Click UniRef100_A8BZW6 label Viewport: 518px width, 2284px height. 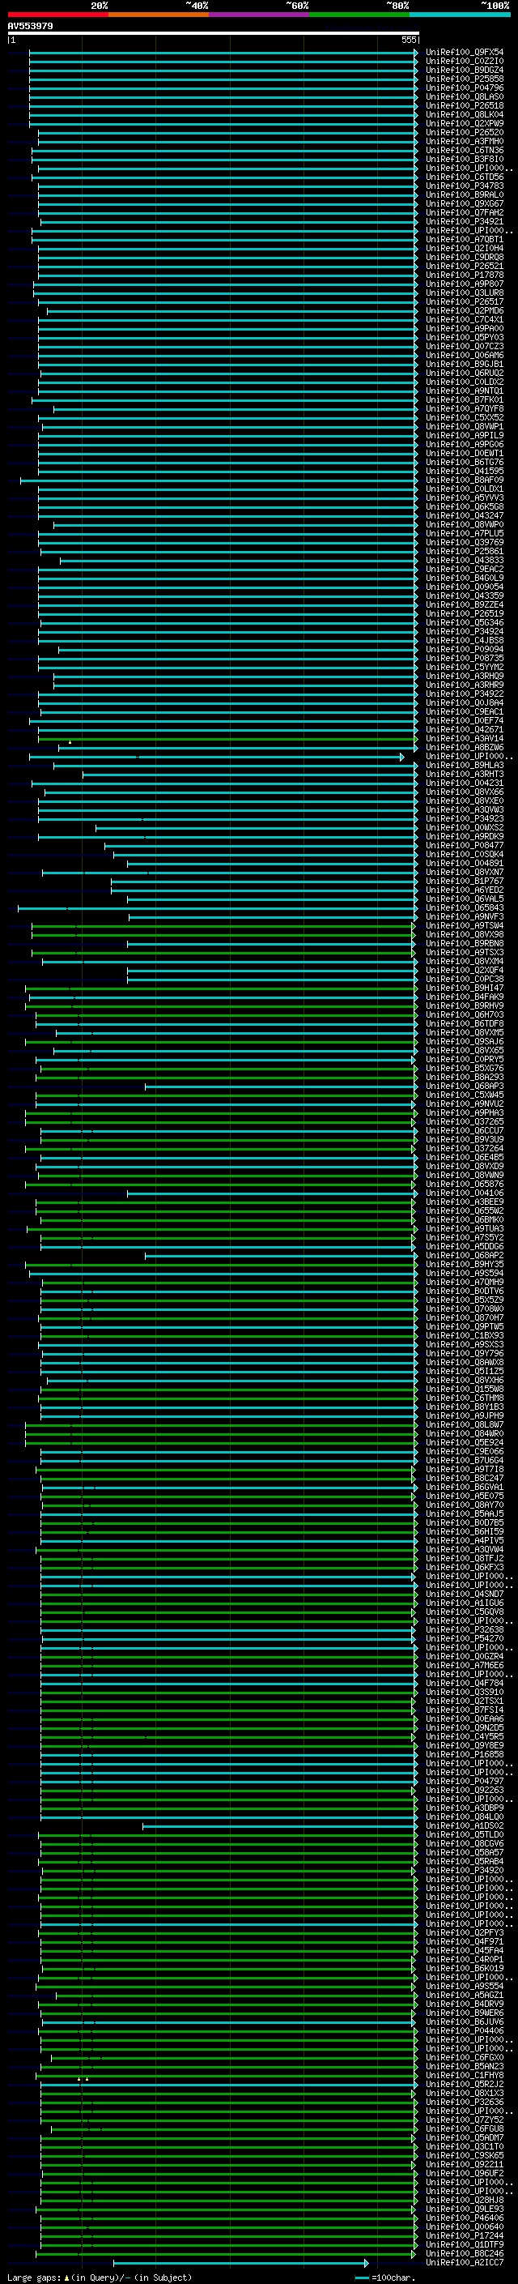(465, 748)
